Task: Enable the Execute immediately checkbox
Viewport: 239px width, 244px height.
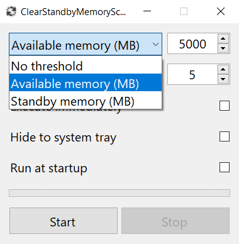Action: pyautogui.click(x=225, y=106)
